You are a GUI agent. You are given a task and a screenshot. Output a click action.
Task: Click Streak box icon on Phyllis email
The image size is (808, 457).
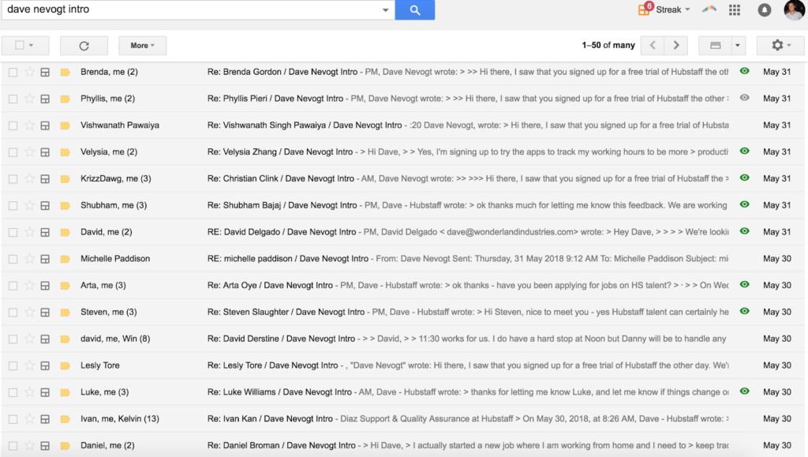(46, 99)
